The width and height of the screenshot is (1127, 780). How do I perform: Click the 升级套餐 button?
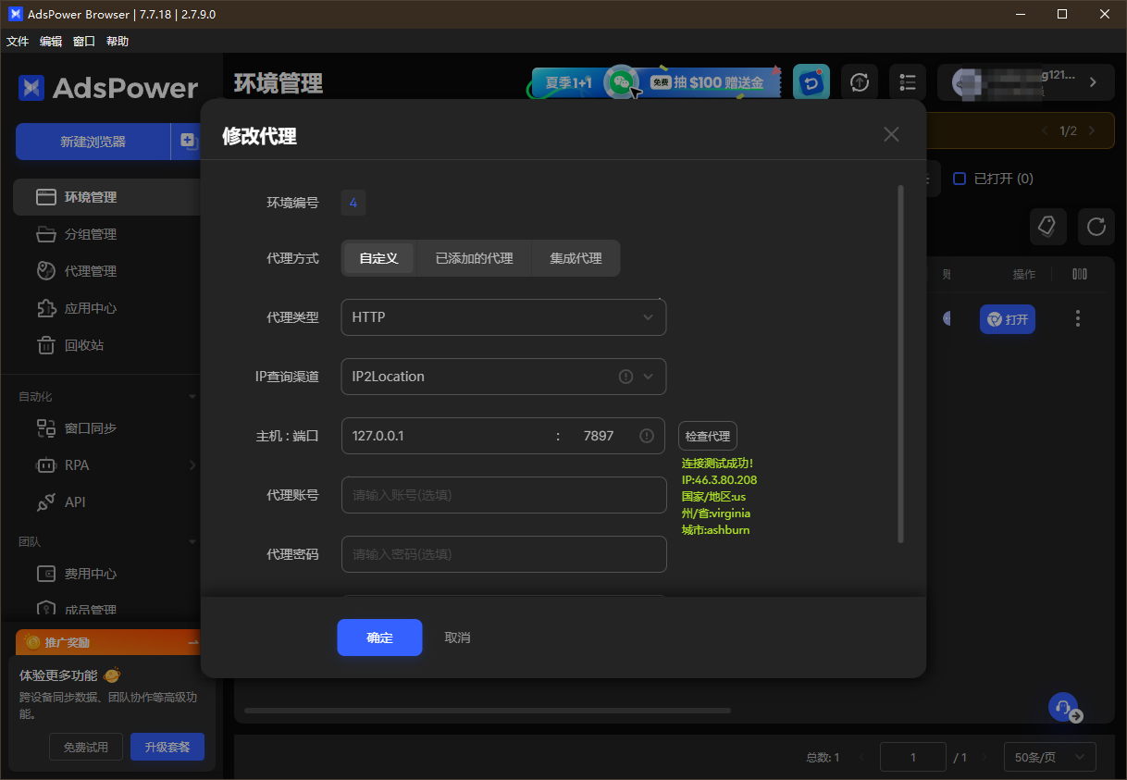pos(167,747)
